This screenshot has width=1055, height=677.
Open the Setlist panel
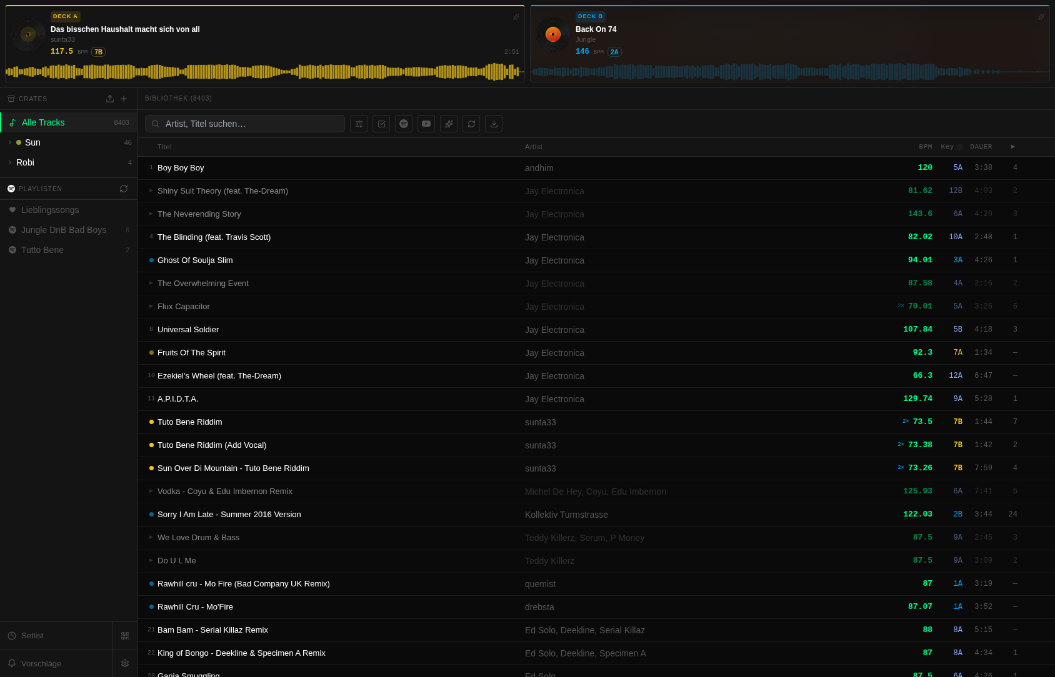(32, 636)
